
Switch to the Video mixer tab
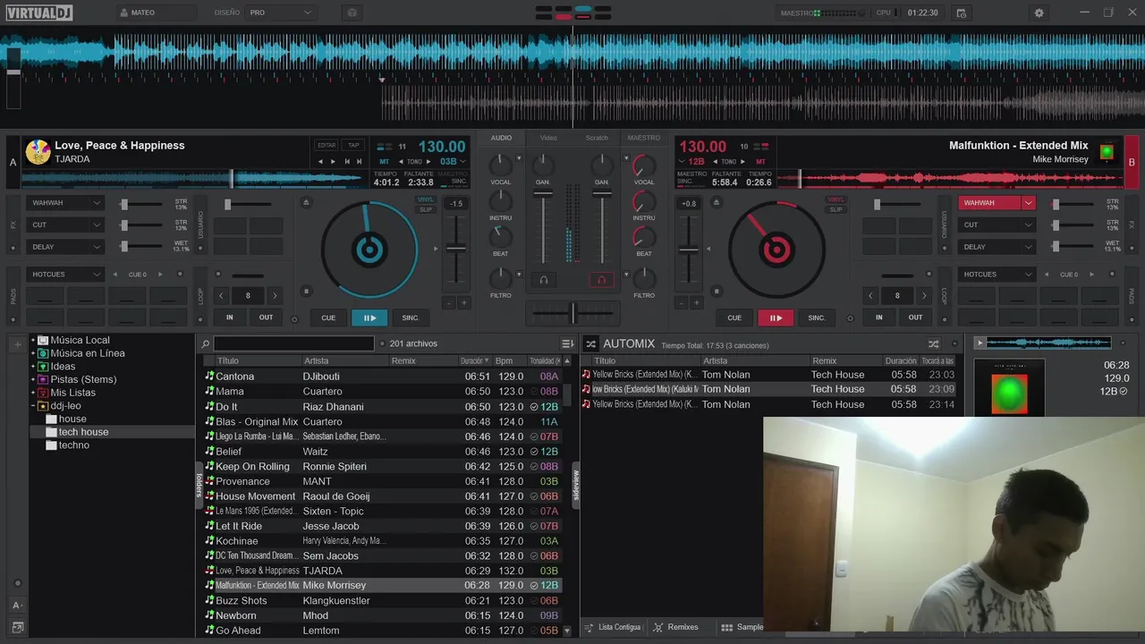(548, 138)
